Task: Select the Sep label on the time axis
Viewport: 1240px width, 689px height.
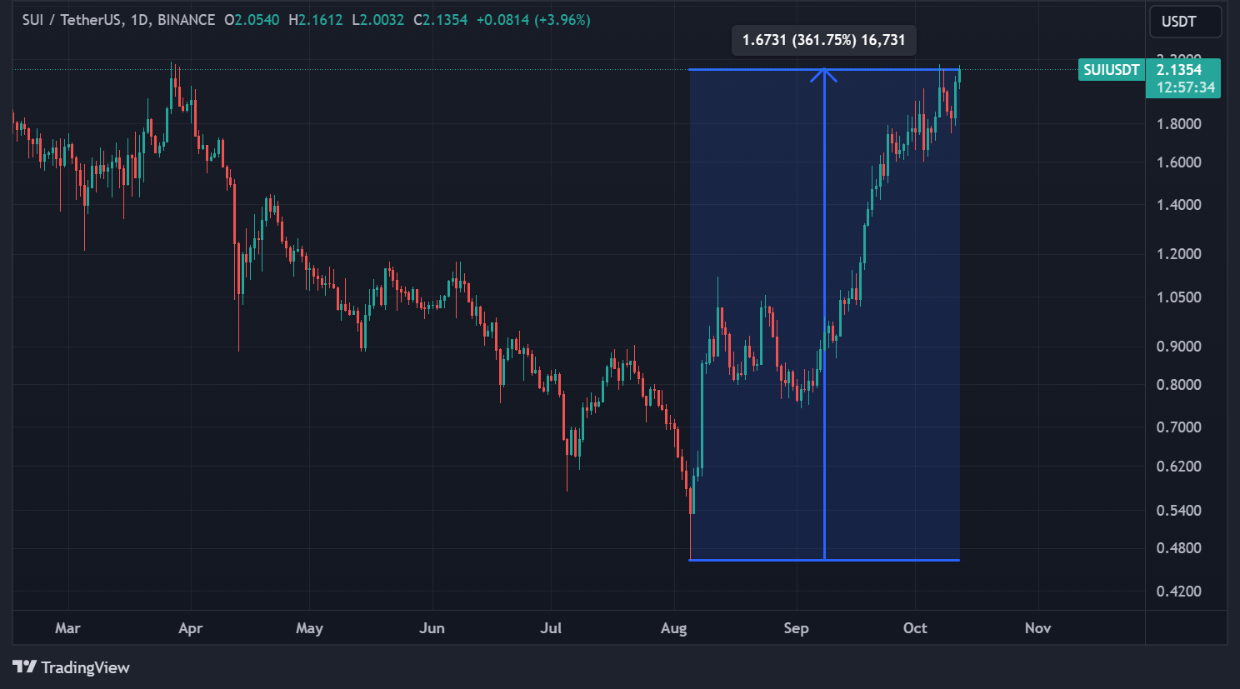Action: pyautogui.click(x=796, y=628)
